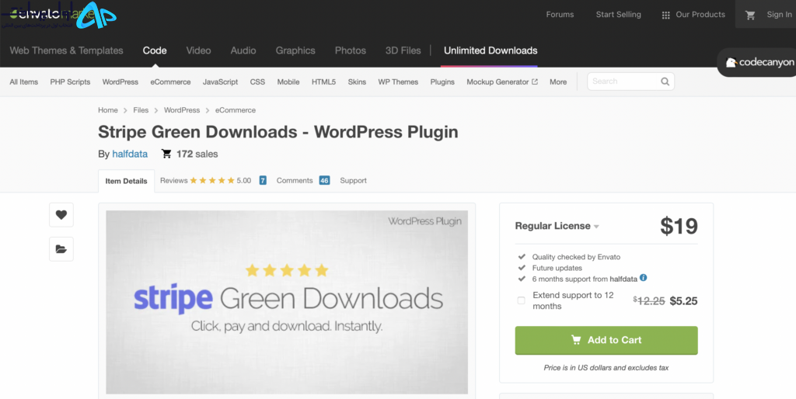This screenshot has height=399, width=796.
Task: Click the 7 reviews count badge
Action: [x=263, y=181]
